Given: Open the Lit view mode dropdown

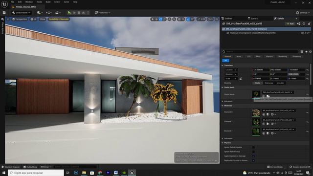Looking at the screenshot, I should (34, 19).
